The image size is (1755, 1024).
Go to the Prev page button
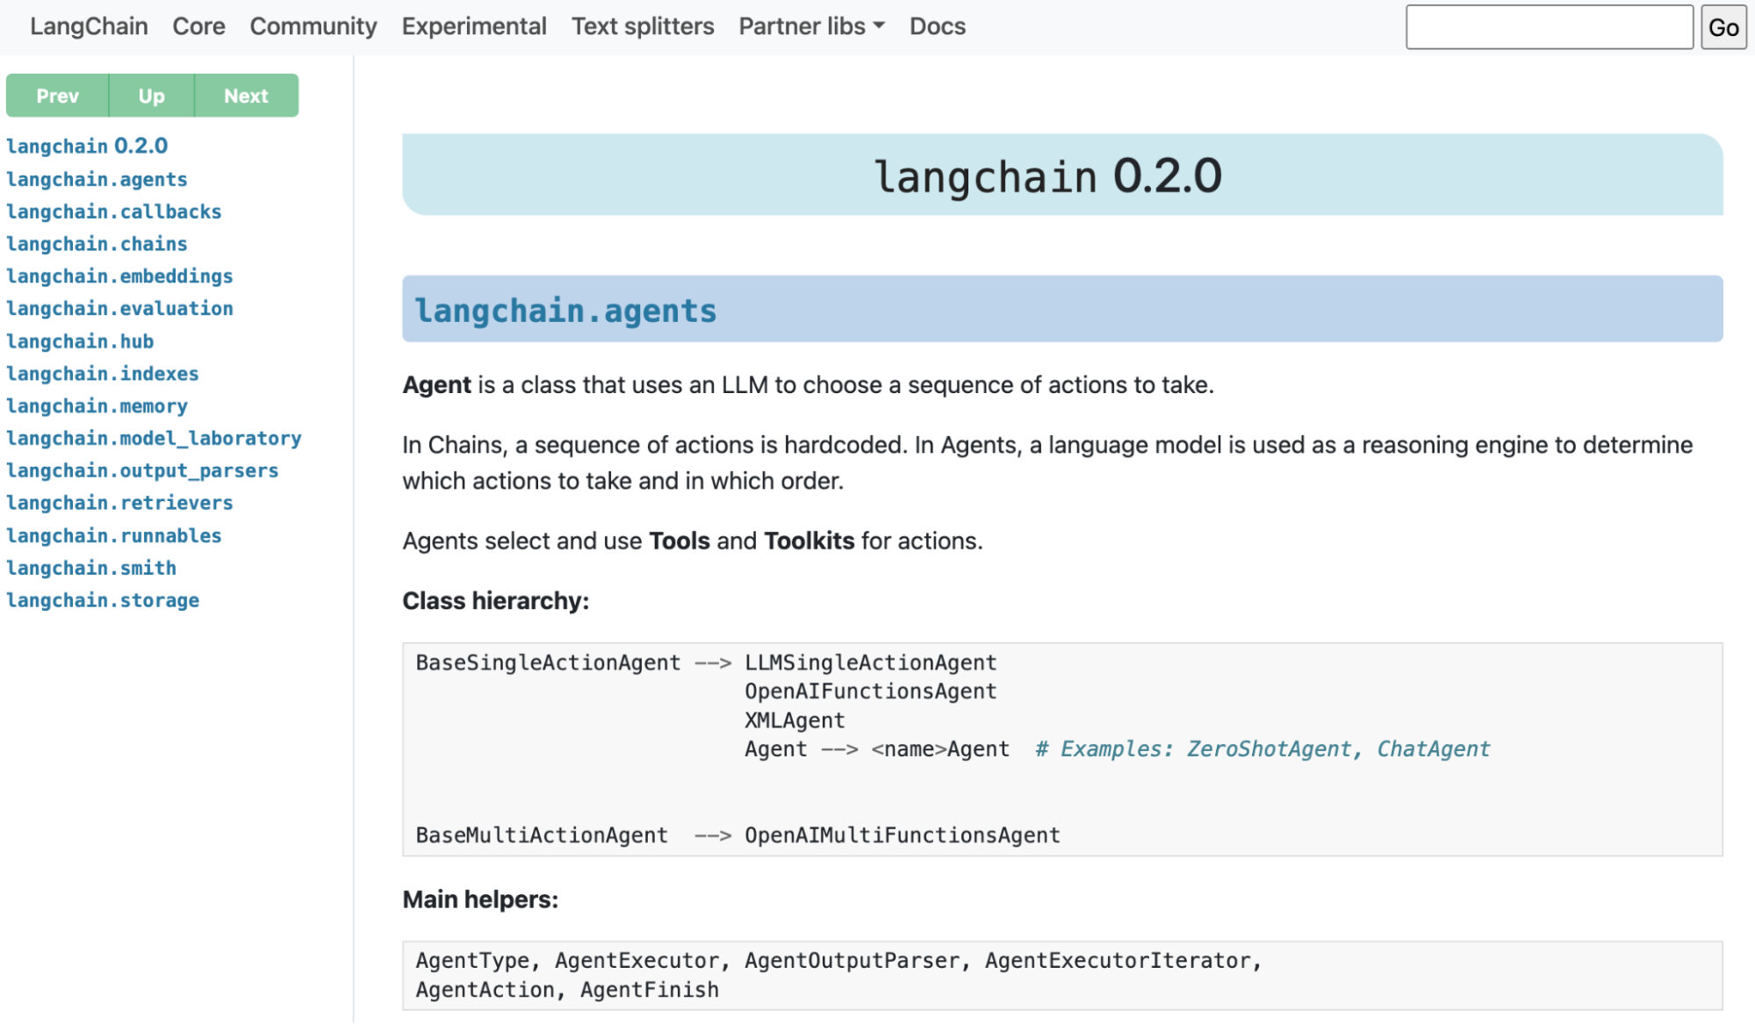pos(57,96)
